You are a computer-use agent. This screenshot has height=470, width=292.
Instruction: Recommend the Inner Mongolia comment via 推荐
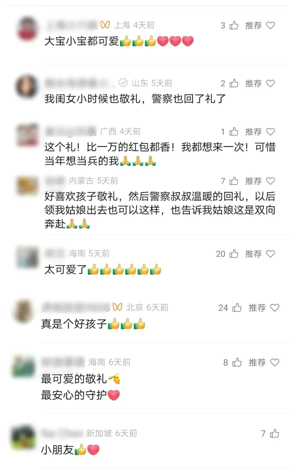tap(260, 181)
